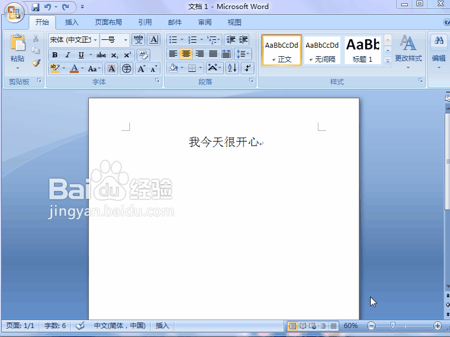The height and width of the screenshot is (337, 450).
Task: Apply the 标题 1 style
Action: tap(362, 49)
